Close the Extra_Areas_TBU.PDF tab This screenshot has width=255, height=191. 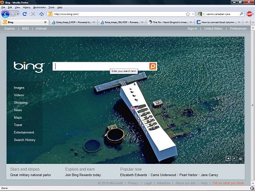coord(142,22)
